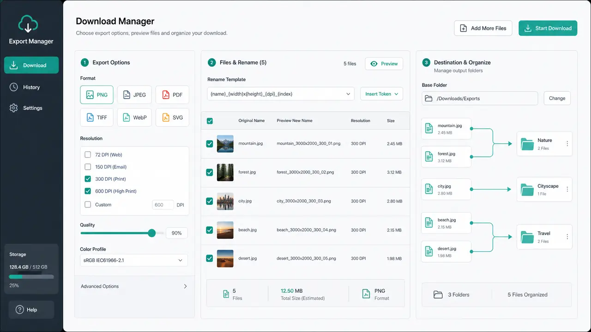The width and height of the screenshot is (591, 332).
Task: Click the Change base folder button
Action: coord(557,98)
